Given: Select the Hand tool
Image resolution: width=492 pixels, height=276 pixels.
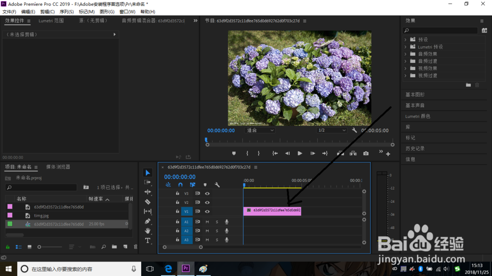Looking at the screenshot, I should (148, 231).
